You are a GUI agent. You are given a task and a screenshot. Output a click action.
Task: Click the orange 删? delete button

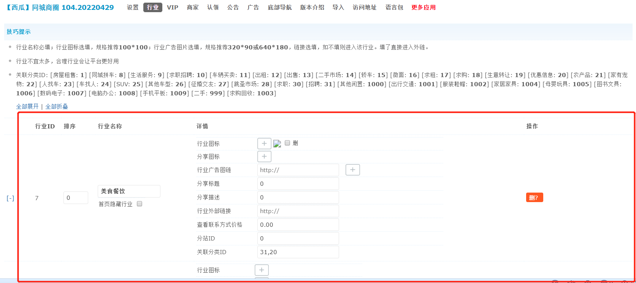534,198
